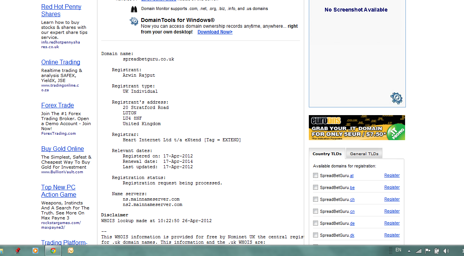Click the No Screenshot Available panel
Image resolution: width=464 pixels, height=256 pixels.
coord(357,54)
